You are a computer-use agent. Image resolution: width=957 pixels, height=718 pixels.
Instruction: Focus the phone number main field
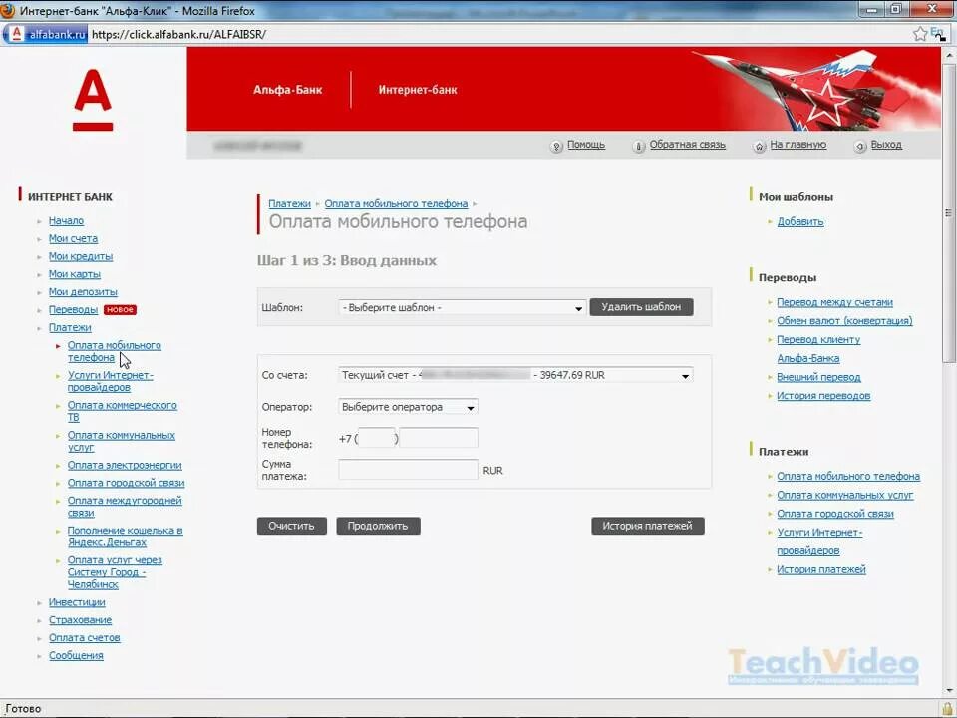439,438
